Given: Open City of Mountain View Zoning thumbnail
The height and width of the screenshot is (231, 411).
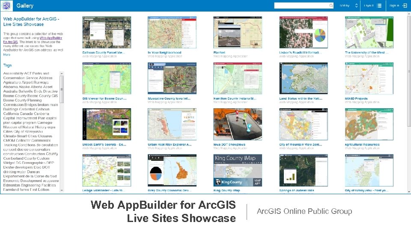Looking at the screenshot, I should 304,124.
